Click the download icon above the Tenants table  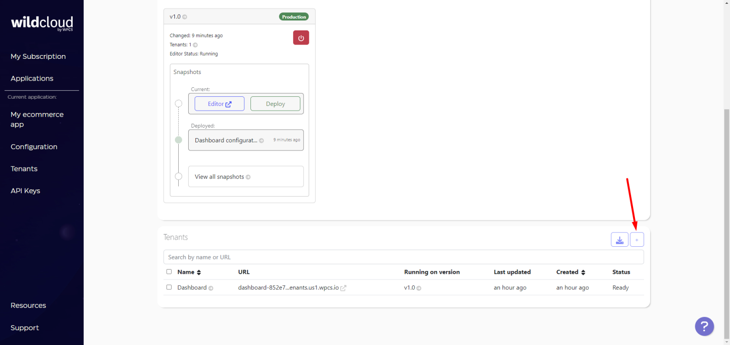tap(619, 239)
